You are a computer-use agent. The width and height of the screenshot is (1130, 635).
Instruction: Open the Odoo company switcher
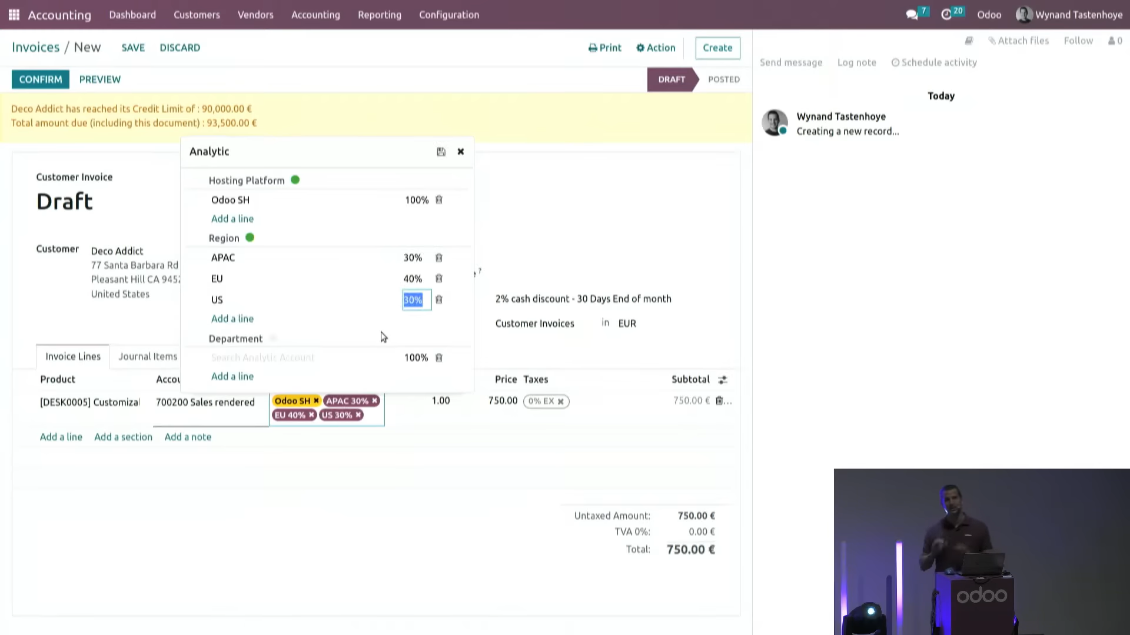click(989, 15)
